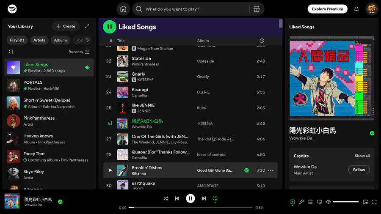
Task: Pause Liked Songs with the green button
Action: (109, 27)
